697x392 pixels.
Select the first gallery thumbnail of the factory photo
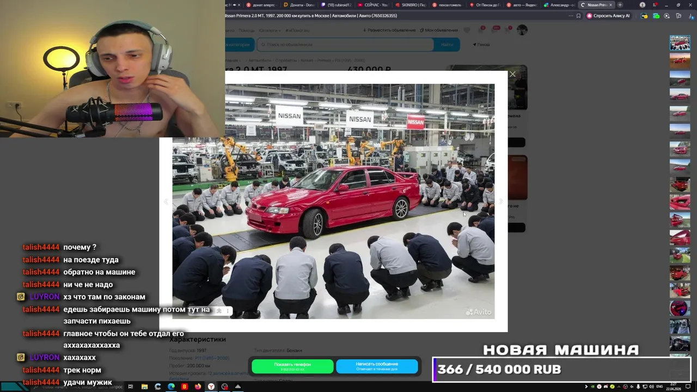(680, 43)
